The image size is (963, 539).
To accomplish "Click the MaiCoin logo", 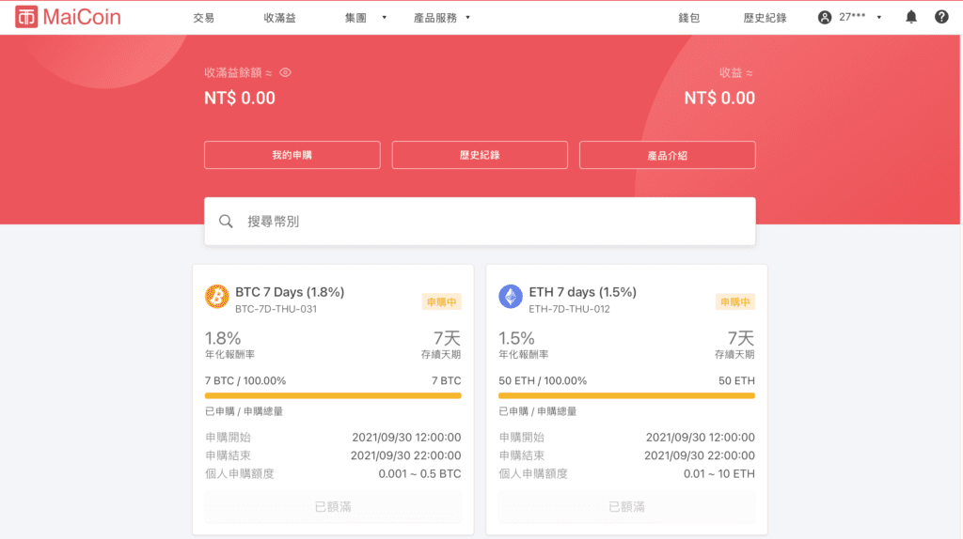I will tap(68, 17).
